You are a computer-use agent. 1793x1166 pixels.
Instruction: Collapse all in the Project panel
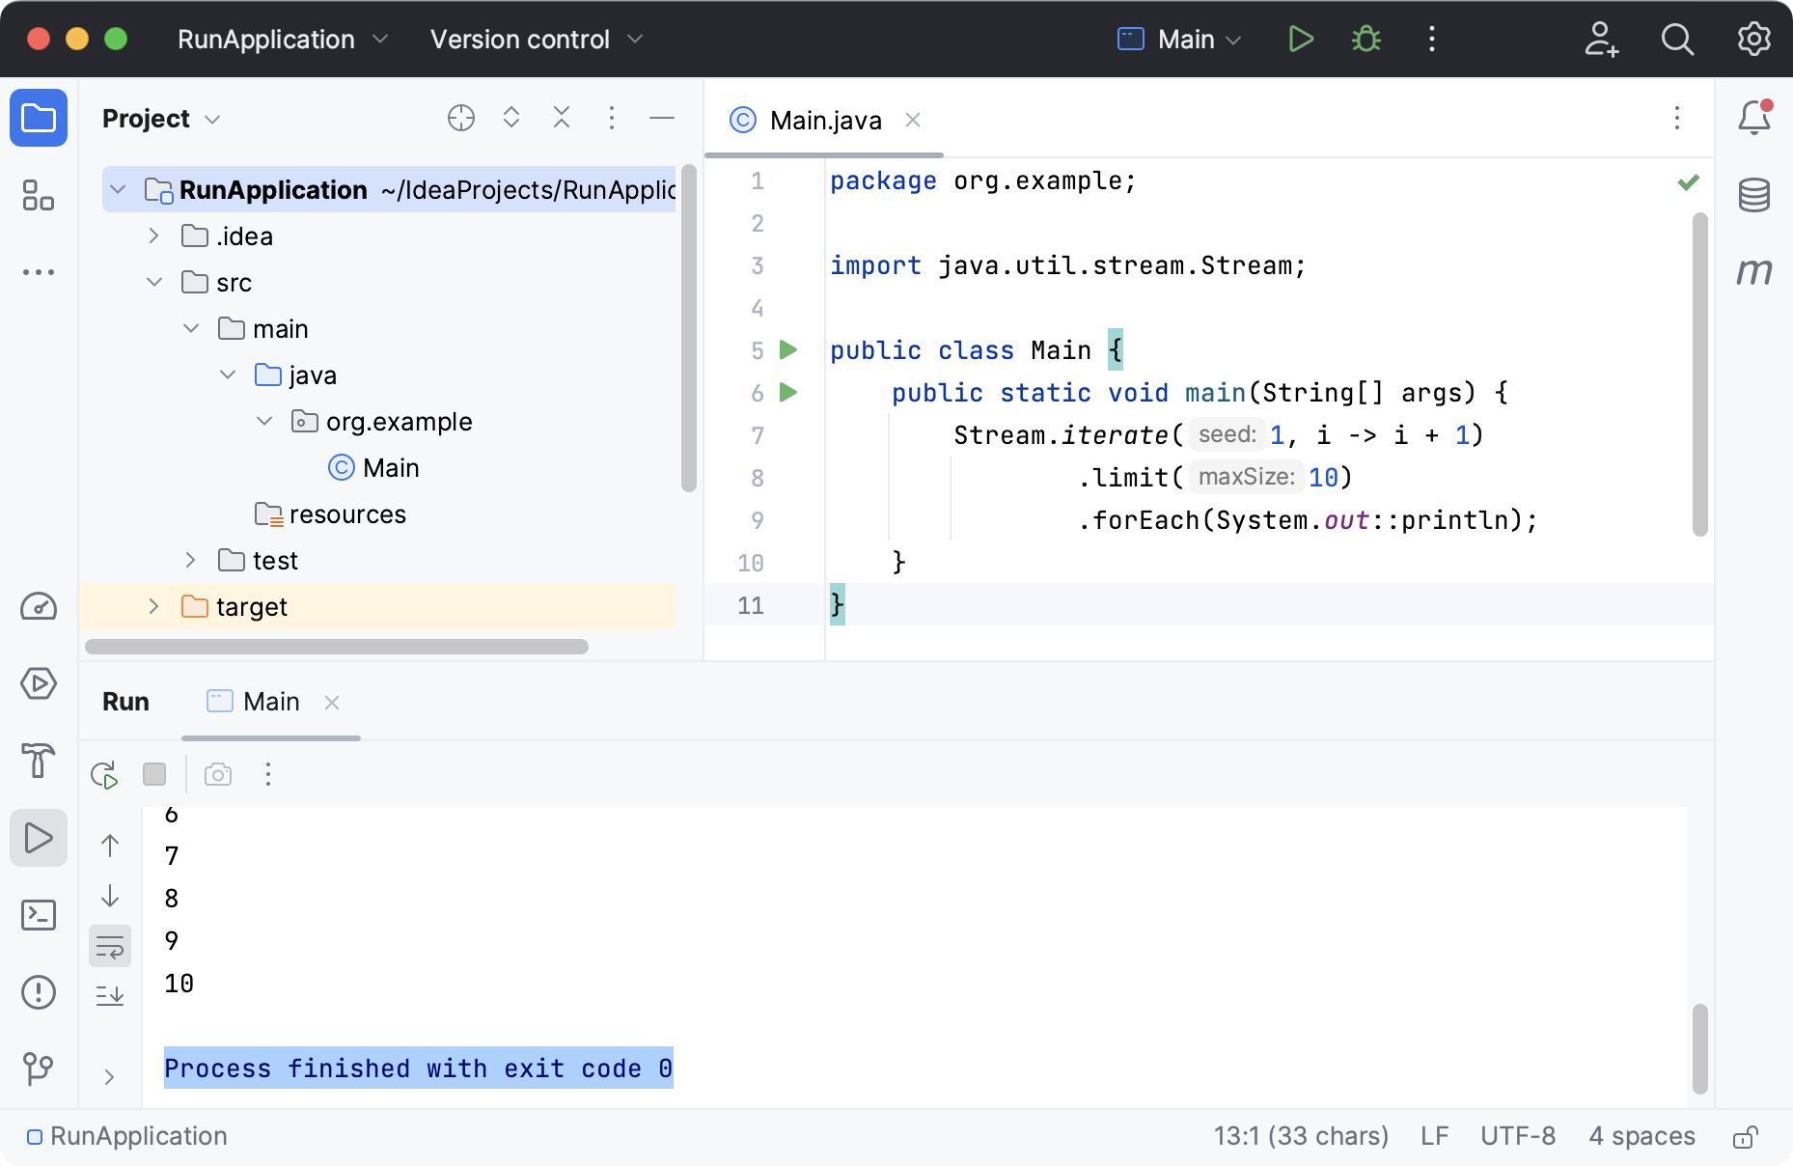click(x=562, y=118)
